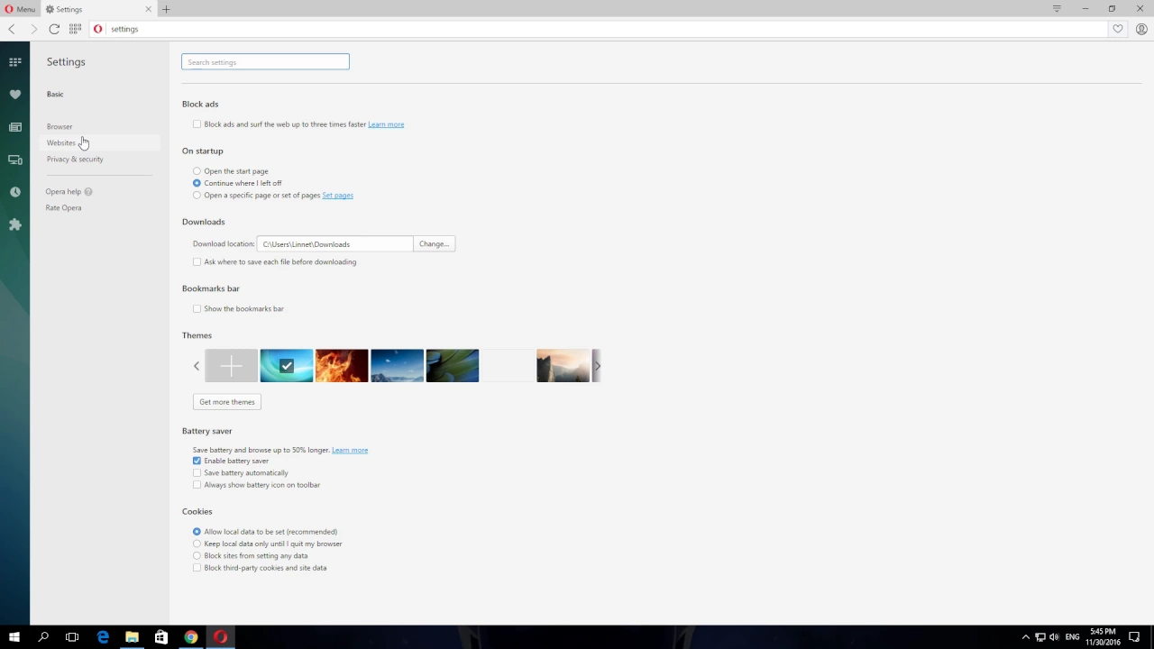Open battery saver Learn more link
This screenshot has width=1154, height=649.
tap(350, 450)
